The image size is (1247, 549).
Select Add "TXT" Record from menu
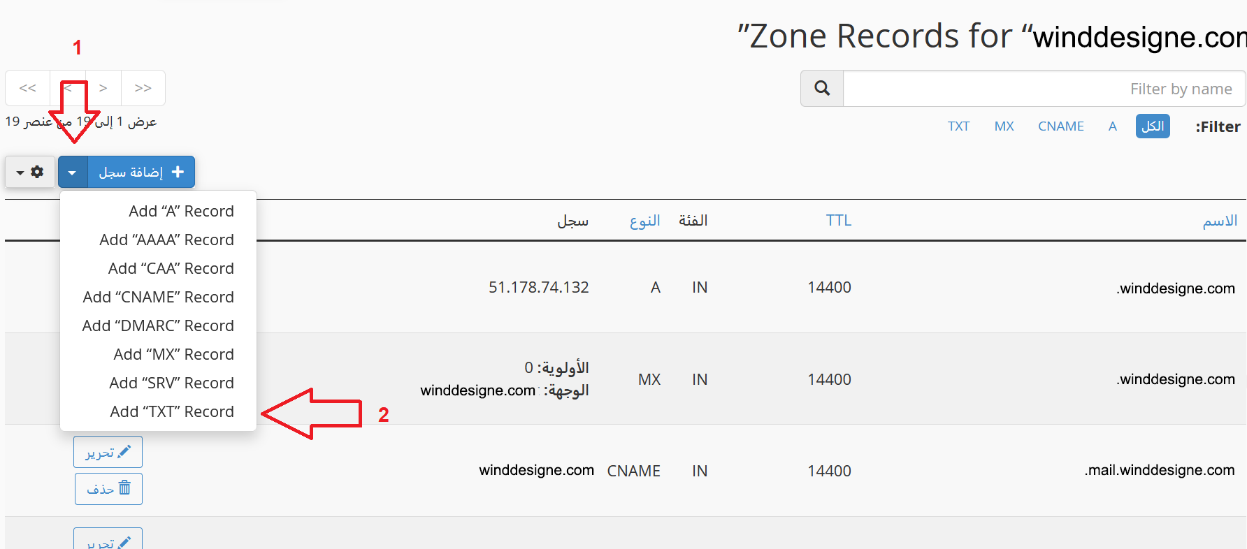[x=172, y=411]
